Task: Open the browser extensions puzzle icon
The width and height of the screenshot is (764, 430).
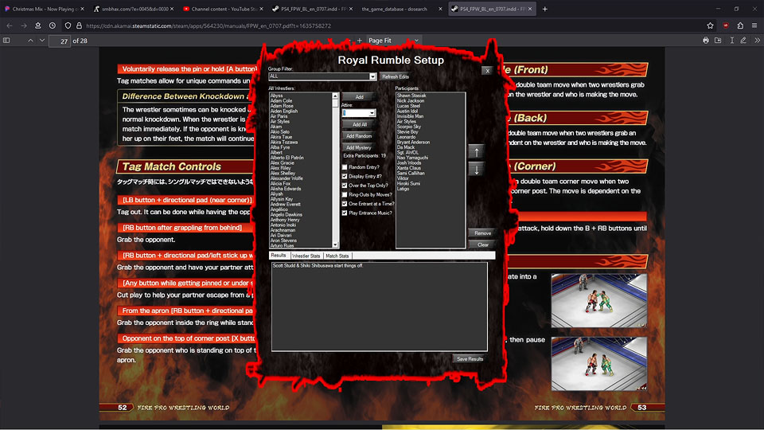Action: pyautogui.click(x=740, y=25)
